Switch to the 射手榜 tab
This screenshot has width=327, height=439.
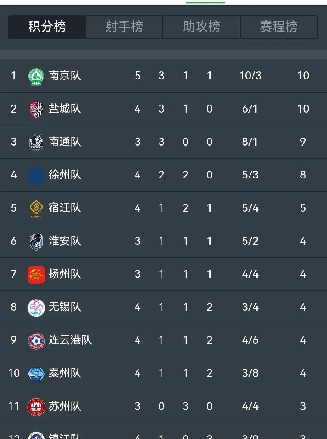(124, 27)
